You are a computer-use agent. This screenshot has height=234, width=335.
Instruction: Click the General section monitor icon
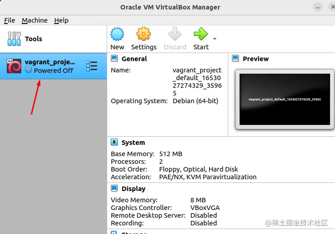coord(114,58)
